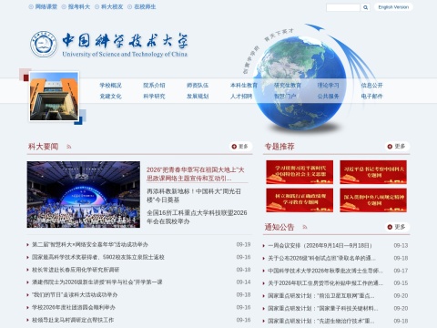Click the campus building thumbnail photo
437x328 pixels.
tap(54, 97)
